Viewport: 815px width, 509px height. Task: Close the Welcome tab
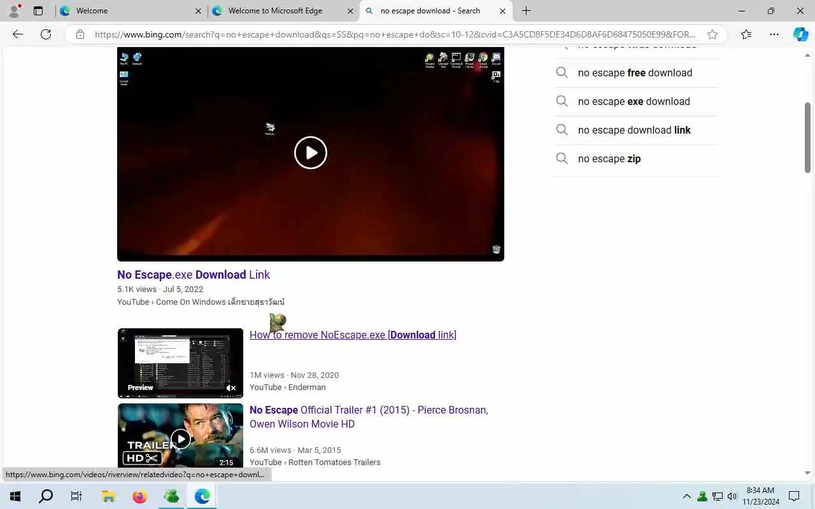pyautogui.click(x=198, y=11)
